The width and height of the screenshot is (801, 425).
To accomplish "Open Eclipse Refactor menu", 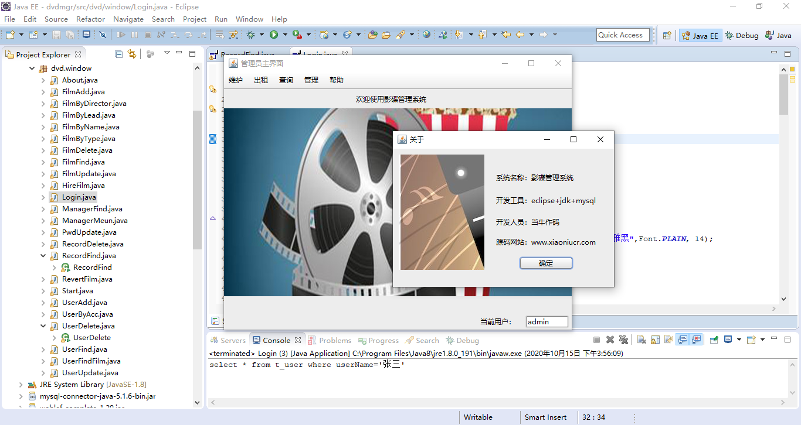I will [90, 19].
